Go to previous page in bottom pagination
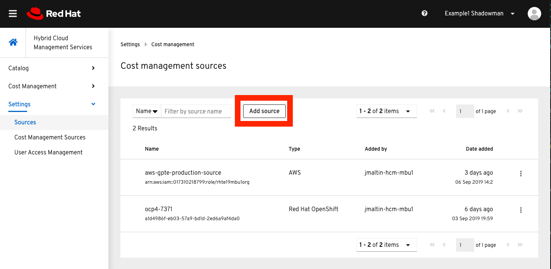 coord(444,245)
